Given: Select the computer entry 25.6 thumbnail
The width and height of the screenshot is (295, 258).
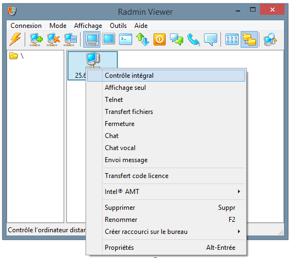Looking at the screenshot, I should [93, 66].
